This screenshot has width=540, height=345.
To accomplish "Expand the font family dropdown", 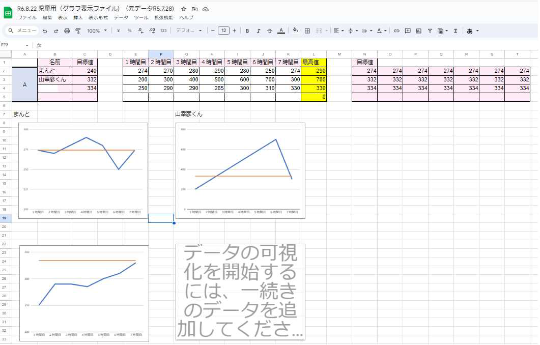I will [189, 31].
